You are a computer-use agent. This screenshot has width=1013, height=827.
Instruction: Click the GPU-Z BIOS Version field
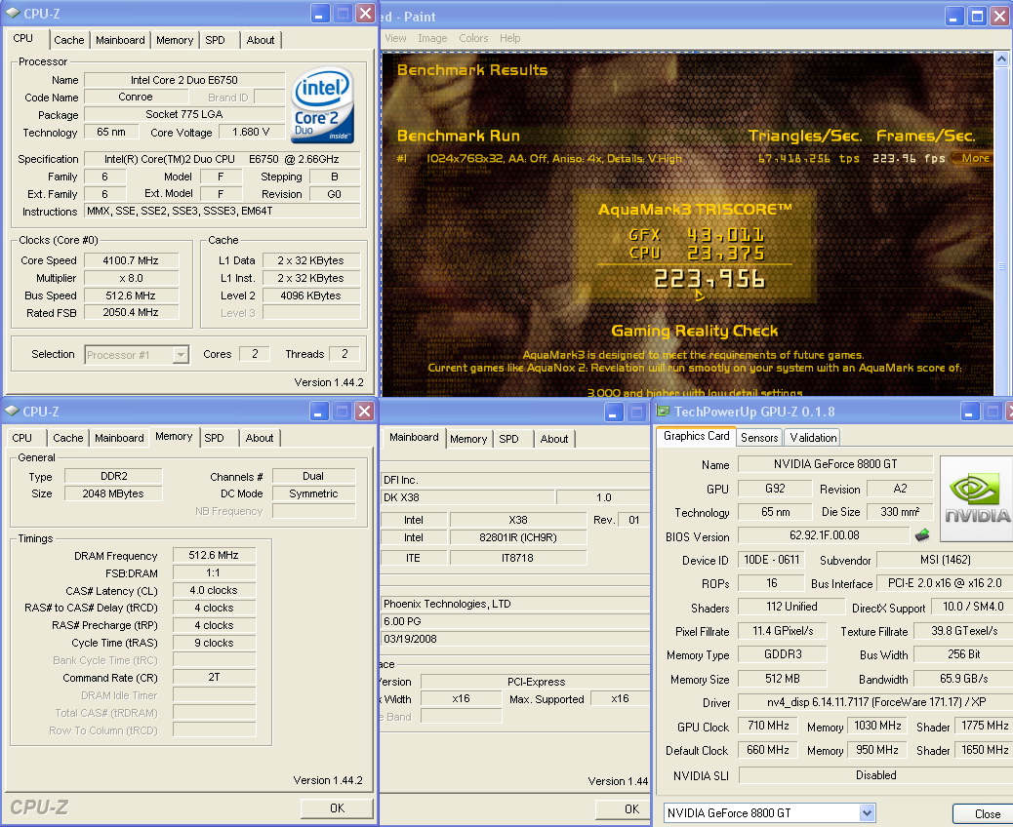pyautogui.click(x=824, y=535)
